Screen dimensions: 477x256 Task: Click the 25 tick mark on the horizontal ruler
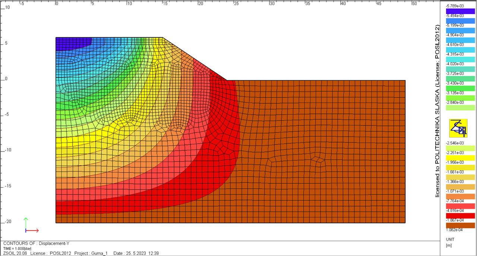coord(236,3)
